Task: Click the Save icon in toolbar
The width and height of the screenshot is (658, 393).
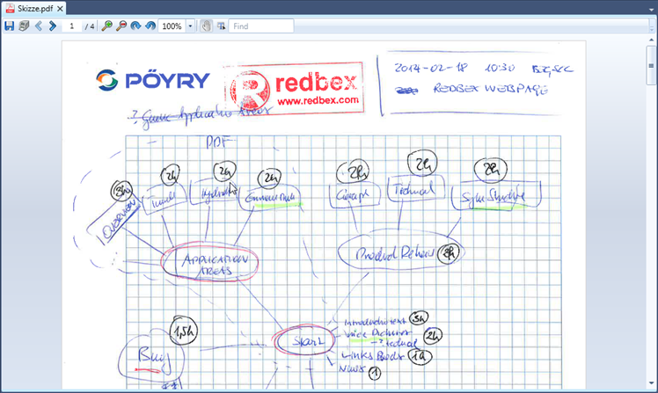Action: pyautogui.click(x=9, y=26)
